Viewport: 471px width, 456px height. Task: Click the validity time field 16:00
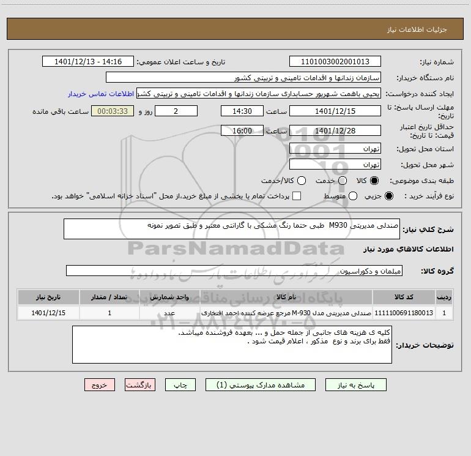242,130
